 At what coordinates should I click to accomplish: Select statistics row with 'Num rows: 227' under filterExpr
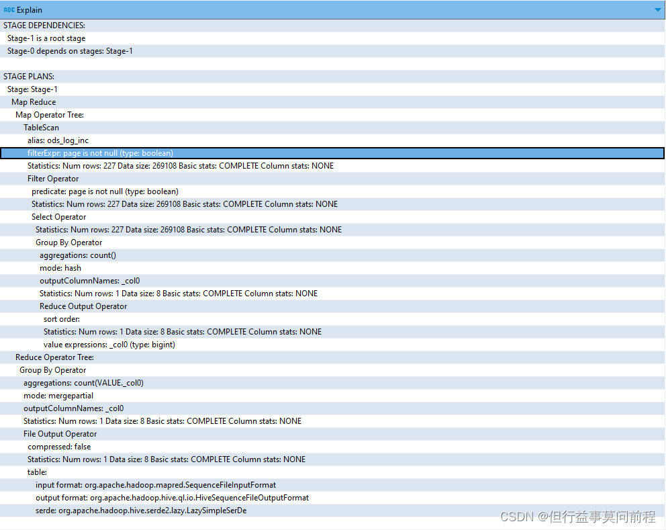point(332,166)
